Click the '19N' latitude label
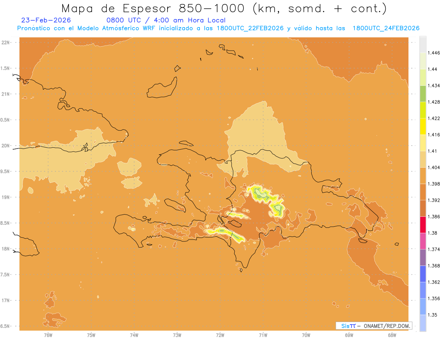The width and height of the screenshot is (440, 340). click(x=6, y=197)
